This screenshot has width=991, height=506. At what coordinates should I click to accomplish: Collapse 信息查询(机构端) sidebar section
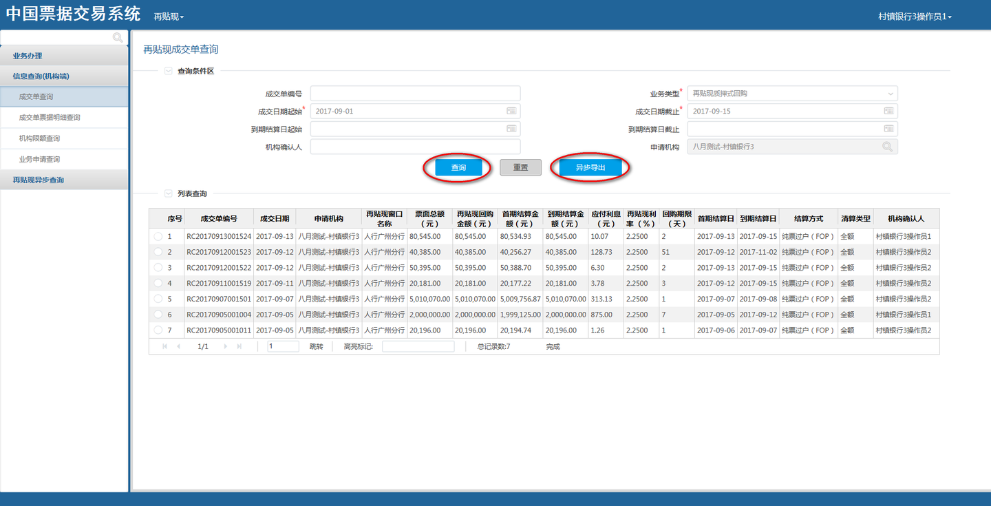click(x=64, y=76)
